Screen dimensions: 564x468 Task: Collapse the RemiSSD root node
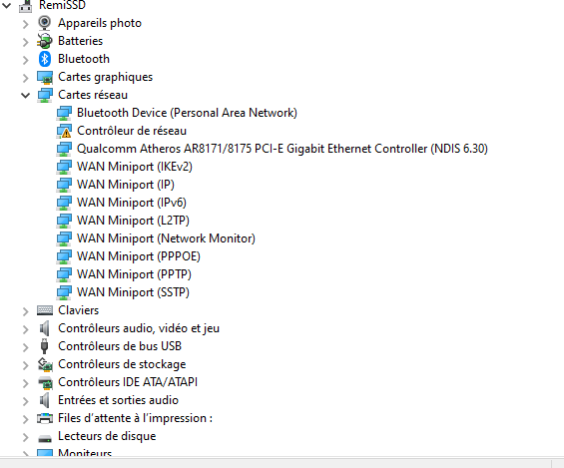click(x=6, y=5)
